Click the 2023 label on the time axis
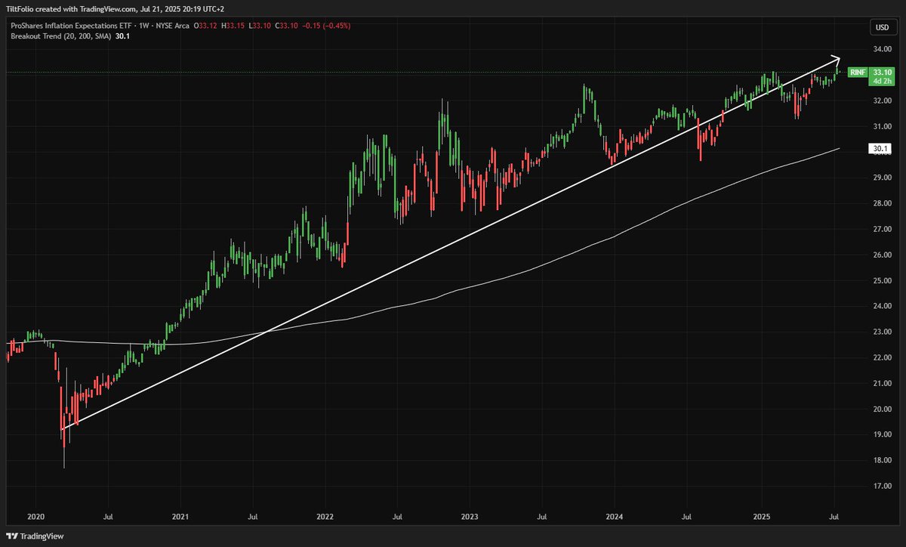906x547 pixels. pyautogui.click(x=470, y=517)
